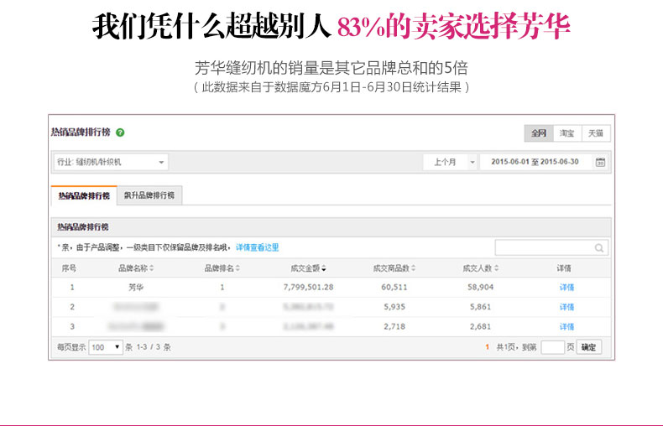Open 详情 link for row 3
The width and height of the screenshot is (663, 426).
click(566, 327)
